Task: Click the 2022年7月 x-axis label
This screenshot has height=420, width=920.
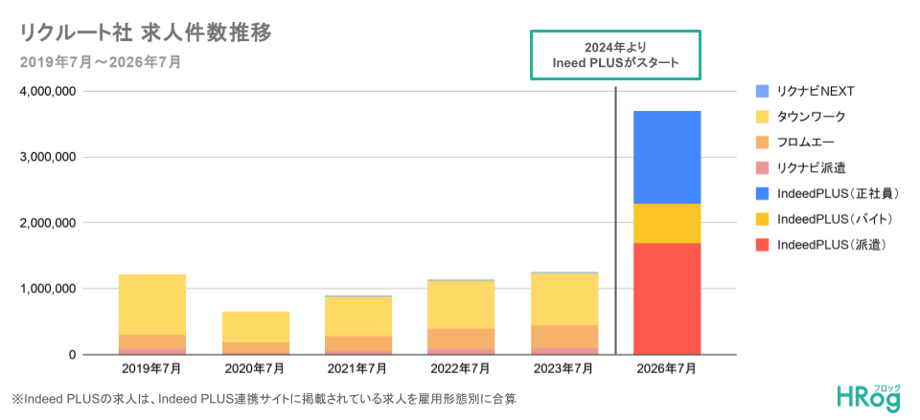Action: point(461,369)
